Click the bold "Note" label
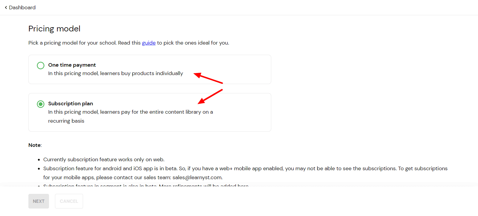This screenshot has height=216, width=478. [35, 145]
